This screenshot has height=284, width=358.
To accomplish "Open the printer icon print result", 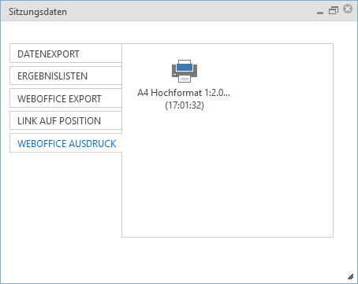I will pos(185,71).
